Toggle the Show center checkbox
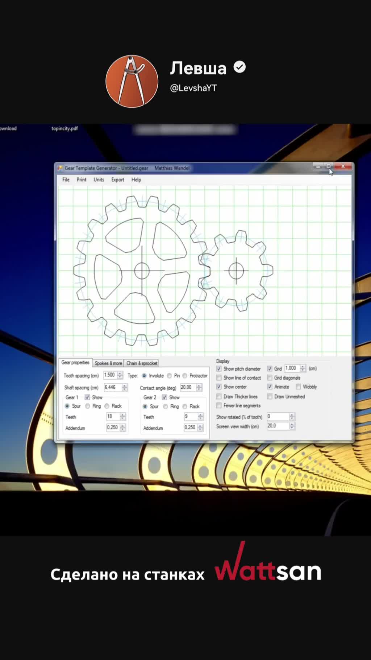The height and width of the screenshot is (660, 371). click(x=219, y=387)
